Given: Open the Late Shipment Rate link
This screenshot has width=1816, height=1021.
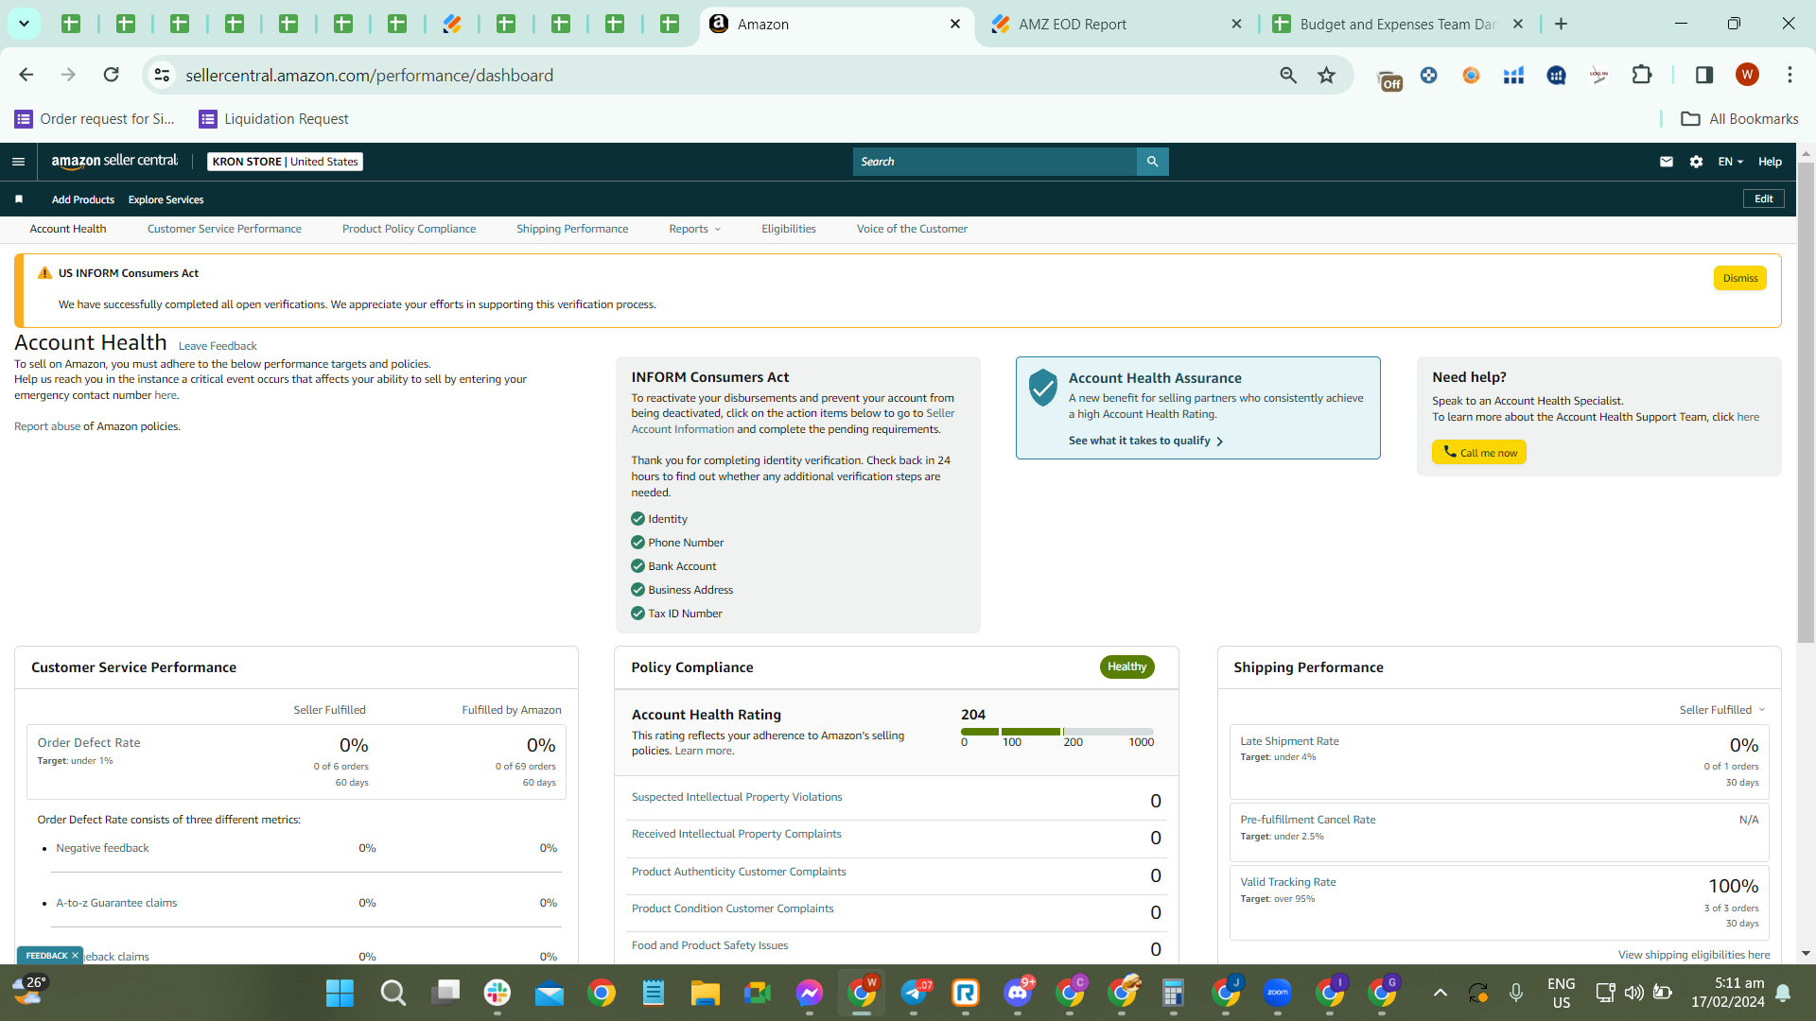Looking at the screenshot, I should click(x=1289, y=741).
